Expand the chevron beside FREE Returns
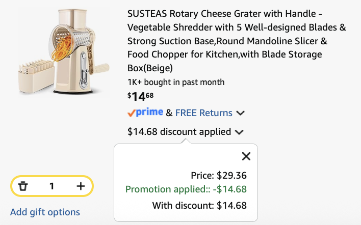The height and width of the screenshot is (225, 361). pos(240,113)
